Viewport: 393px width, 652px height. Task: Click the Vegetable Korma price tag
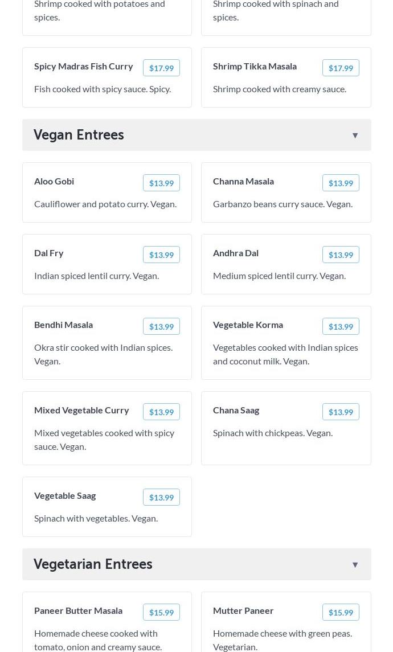pos(341,326)
